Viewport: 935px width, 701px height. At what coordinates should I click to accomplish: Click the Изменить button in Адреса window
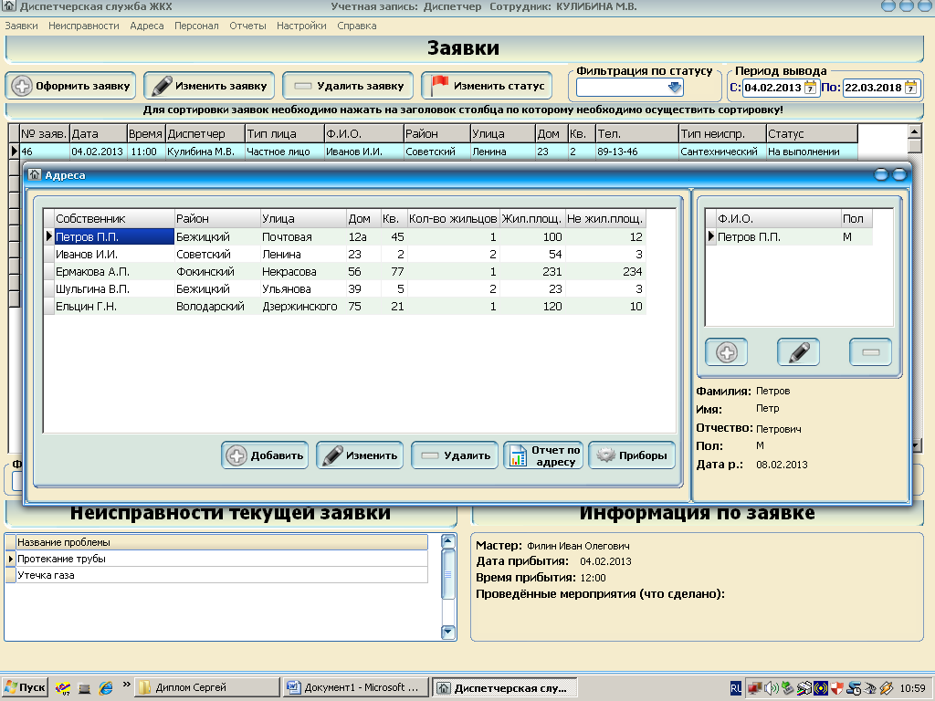tap(360, 455)
